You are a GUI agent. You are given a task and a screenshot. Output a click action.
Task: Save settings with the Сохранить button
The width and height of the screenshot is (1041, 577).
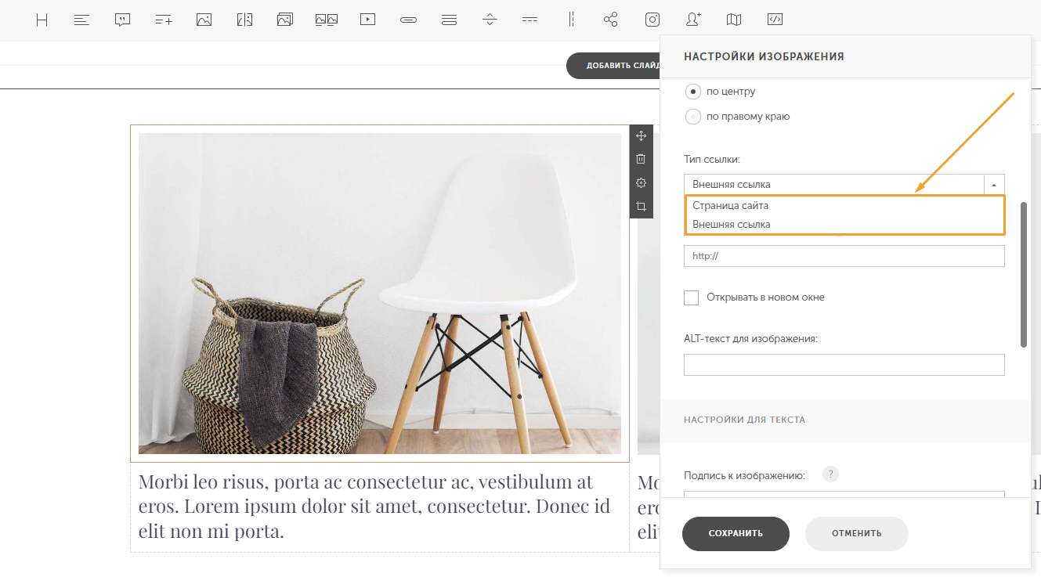pyautogui.click(x=736, y=534)
